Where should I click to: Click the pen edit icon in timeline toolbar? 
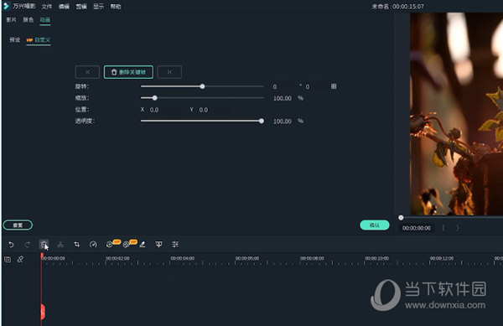tap(143, 245)
